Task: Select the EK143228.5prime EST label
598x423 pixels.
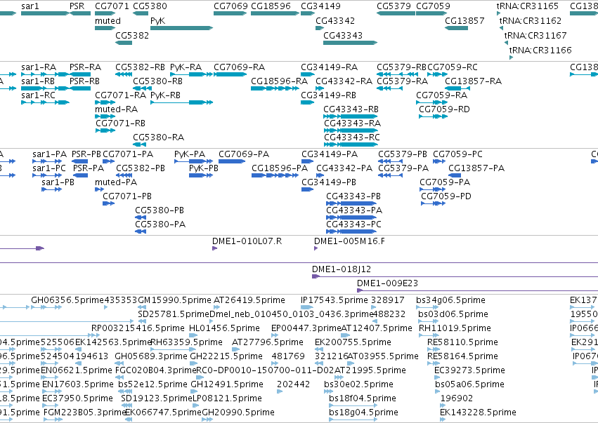Action: [478, 412]
